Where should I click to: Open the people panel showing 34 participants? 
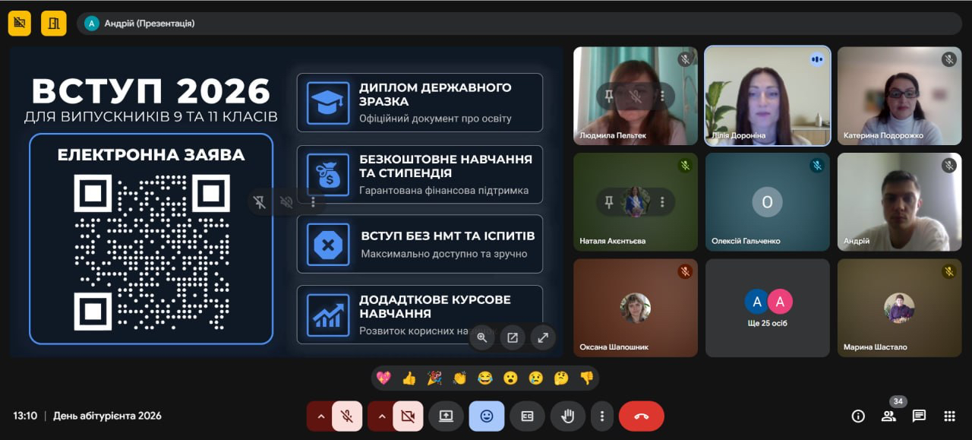888,416
